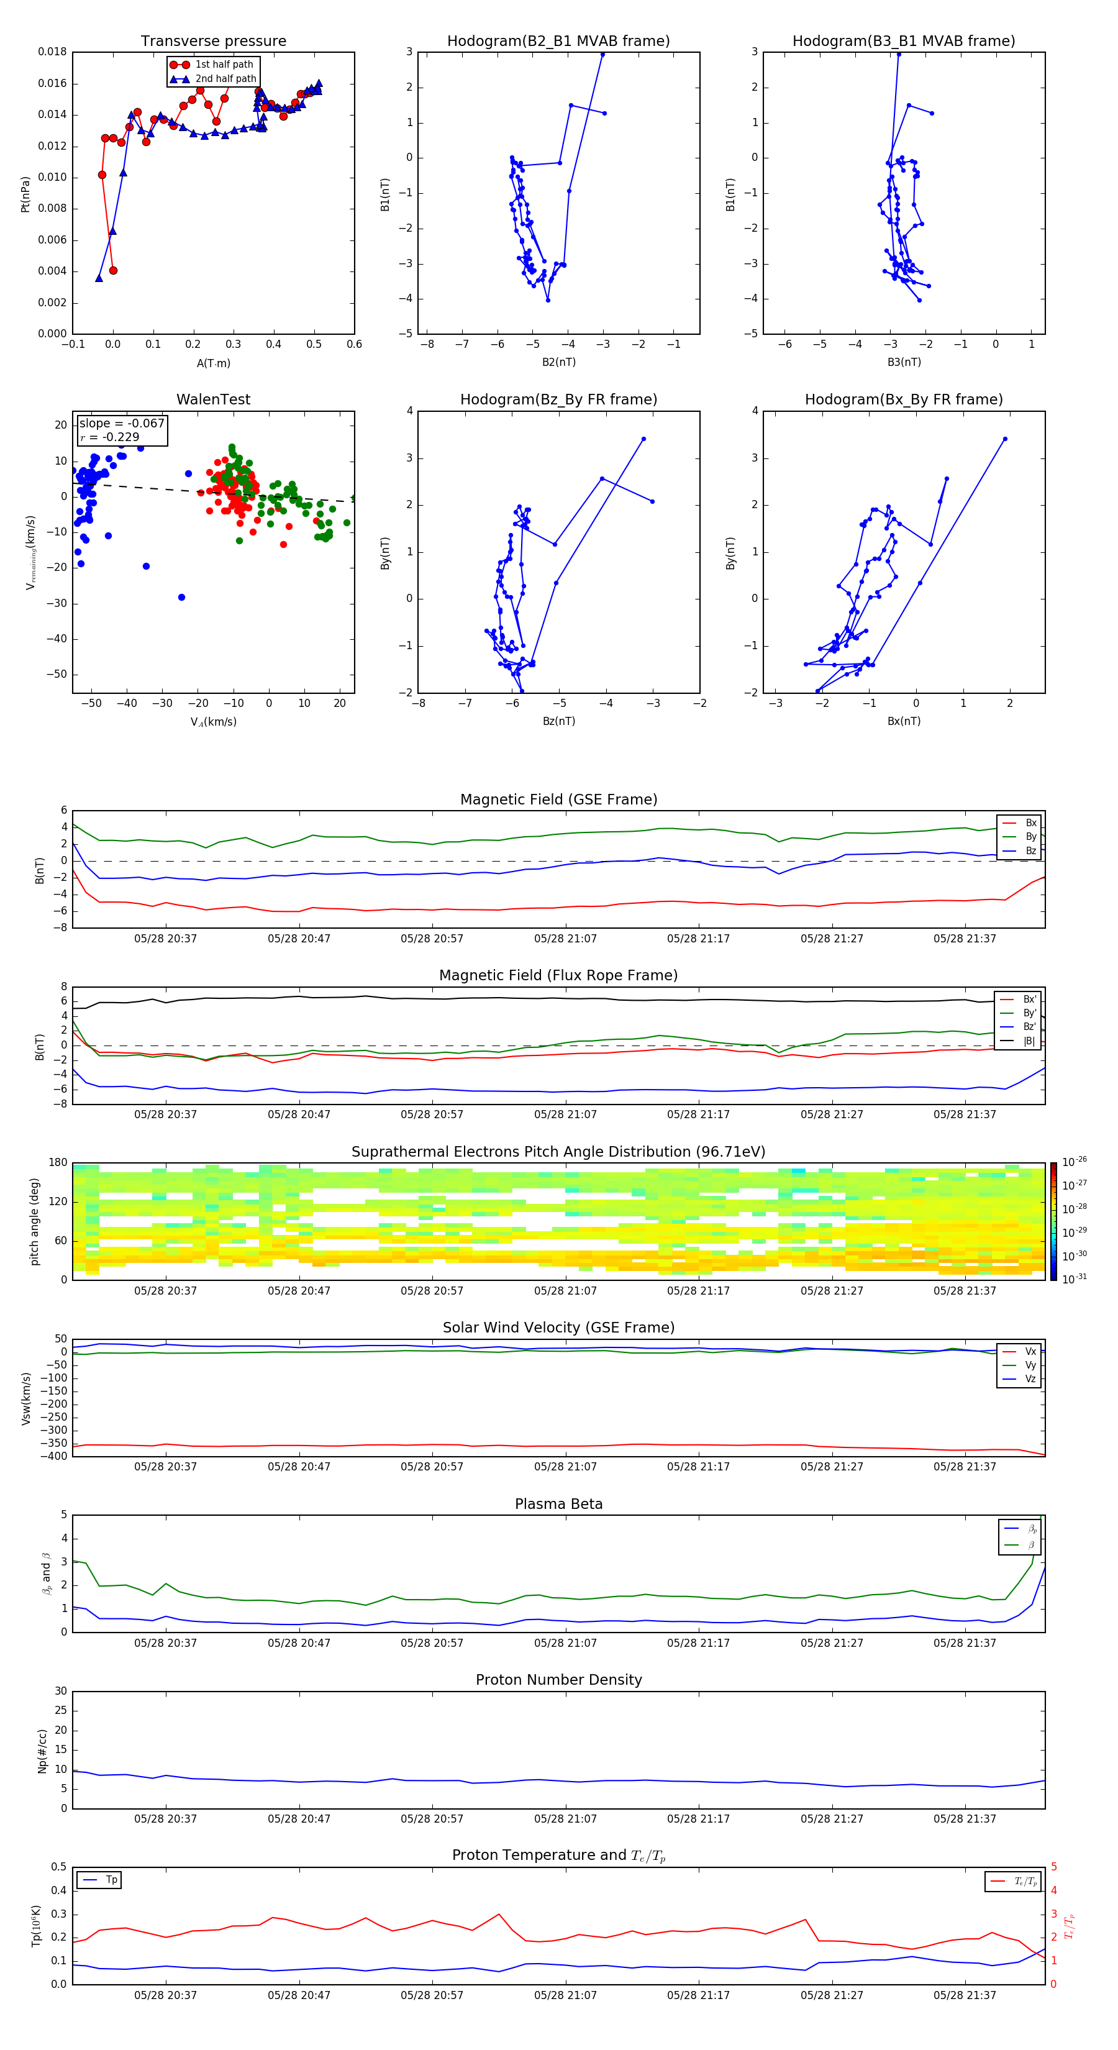Click the 'Transverse pressure' plot title
The width and height of the screenshot is (1118, 2050).
pos(213,42)
